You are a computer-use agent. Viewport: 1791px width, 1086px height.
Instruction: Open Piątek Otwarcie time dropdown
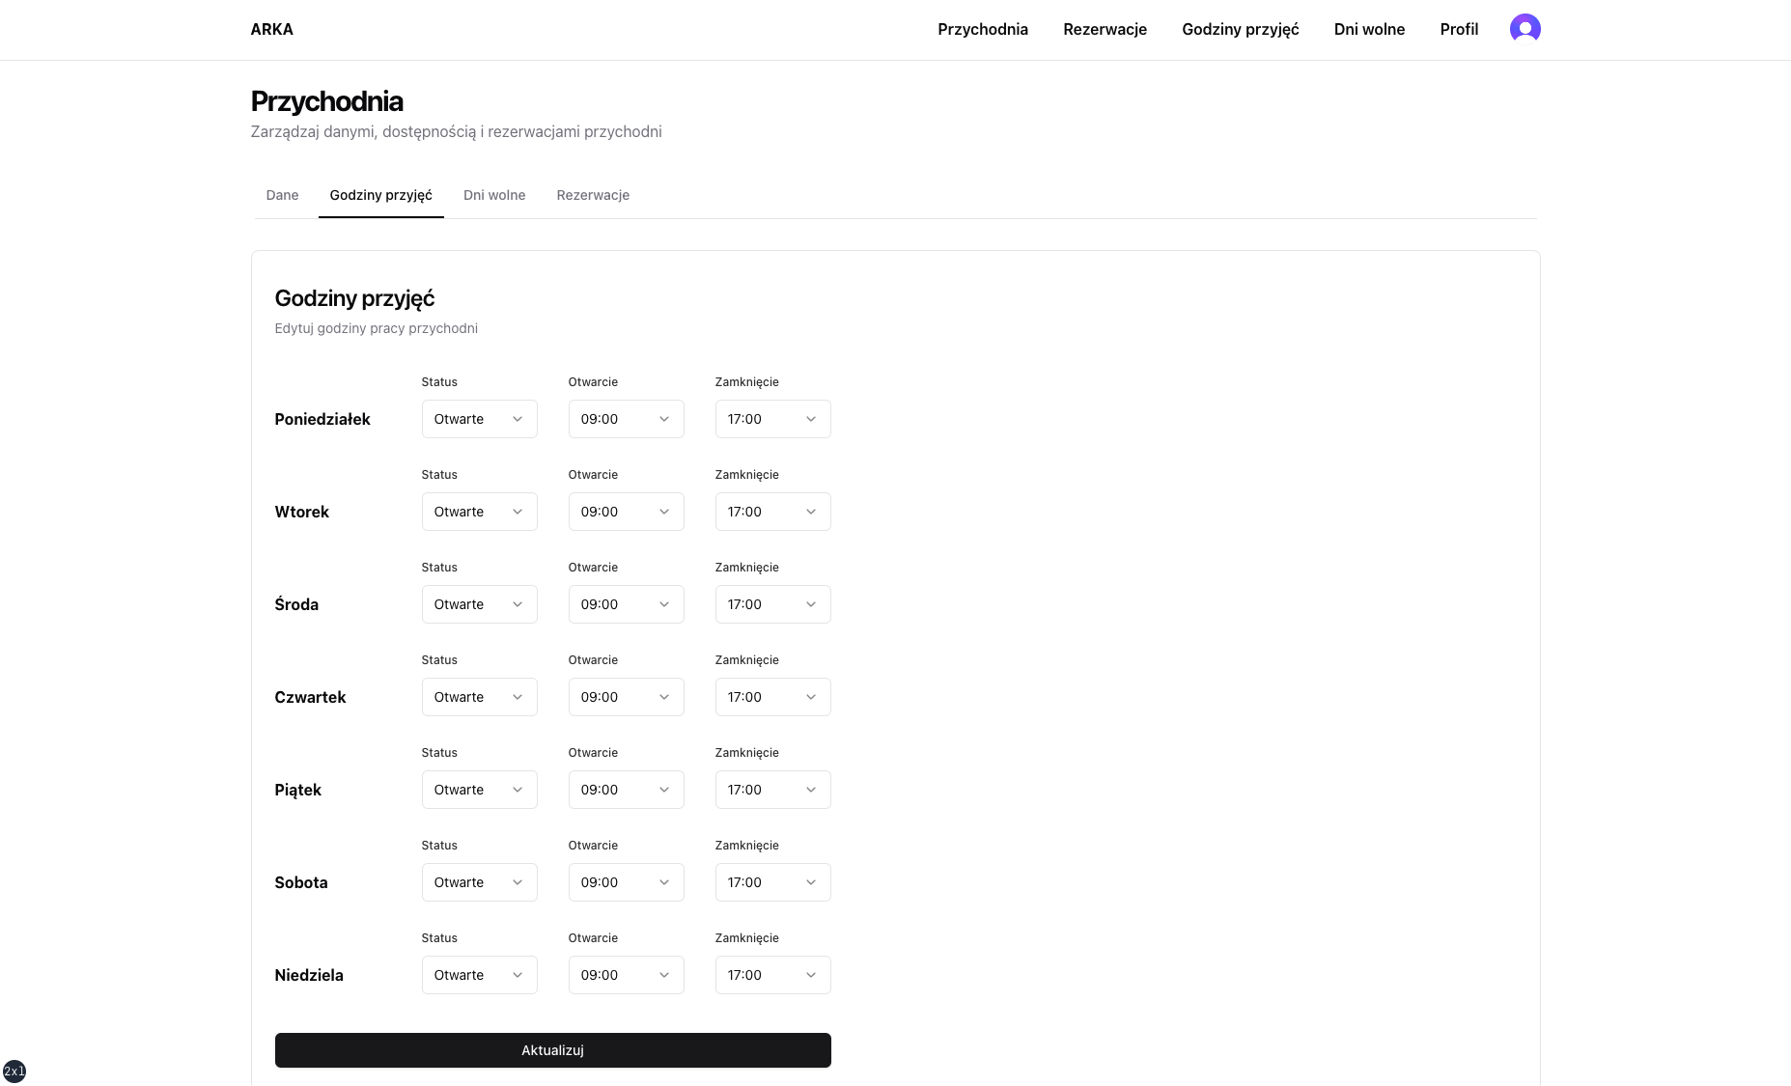pyautogui.click(x=626, y=790)
